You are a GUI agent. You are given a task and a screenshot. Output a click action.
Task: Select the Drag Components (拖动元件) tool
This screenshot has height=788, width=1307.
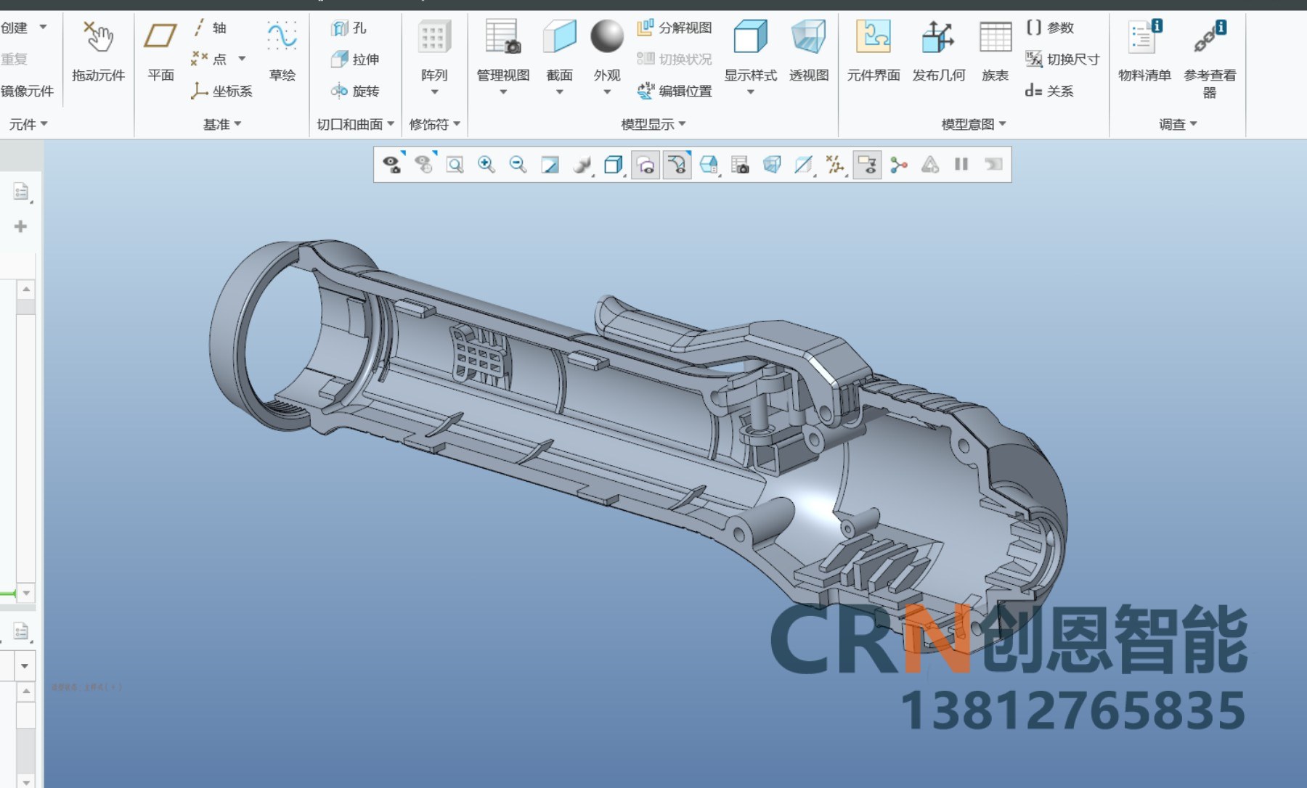(99, 51)
